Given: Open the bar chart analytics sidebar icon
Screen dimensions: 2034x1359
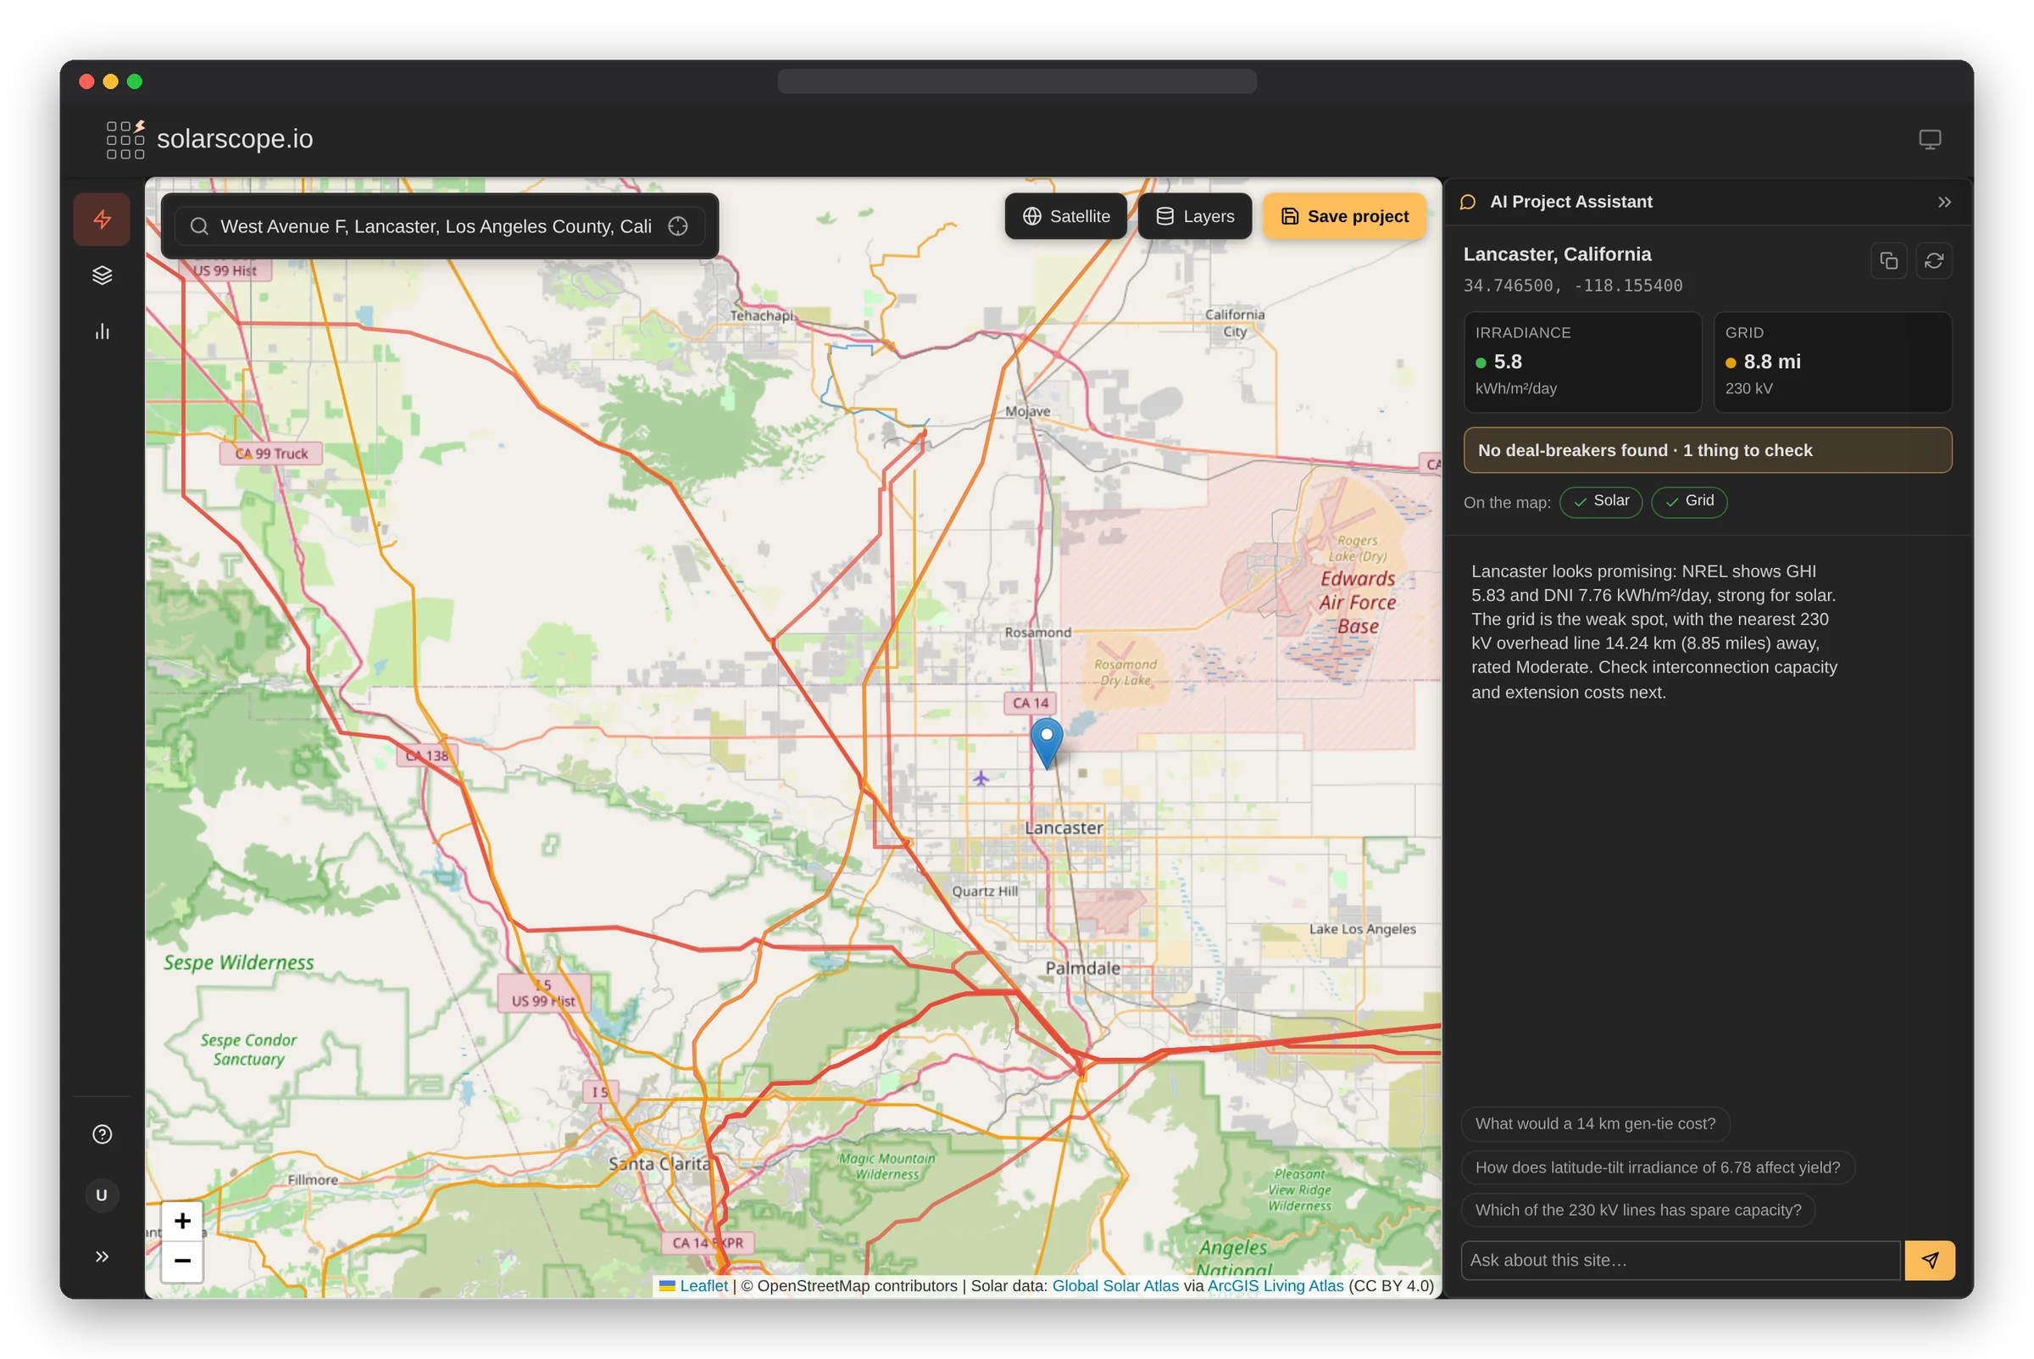Looking at the screenshot, I should tap(103, 331).
